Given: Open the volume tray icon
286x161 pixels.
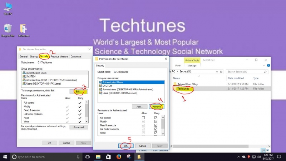Looking at the screenshot, I should pyautogui.click(x=258, y=157).
